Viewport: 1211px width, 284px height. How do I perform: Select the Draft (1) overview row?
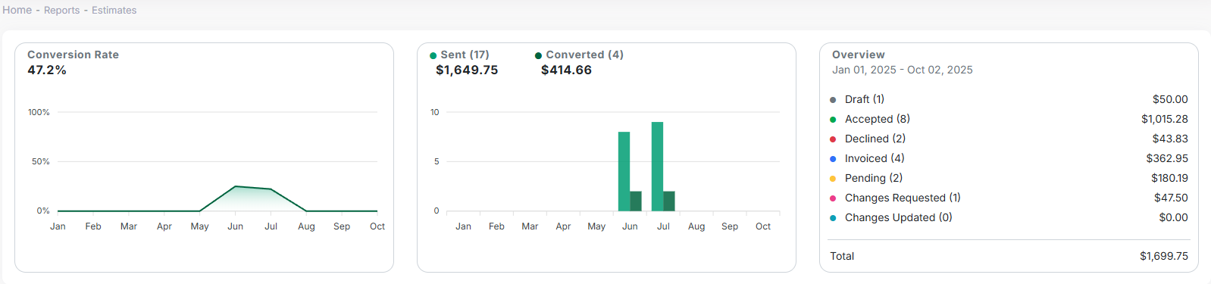click(1009, 99)
